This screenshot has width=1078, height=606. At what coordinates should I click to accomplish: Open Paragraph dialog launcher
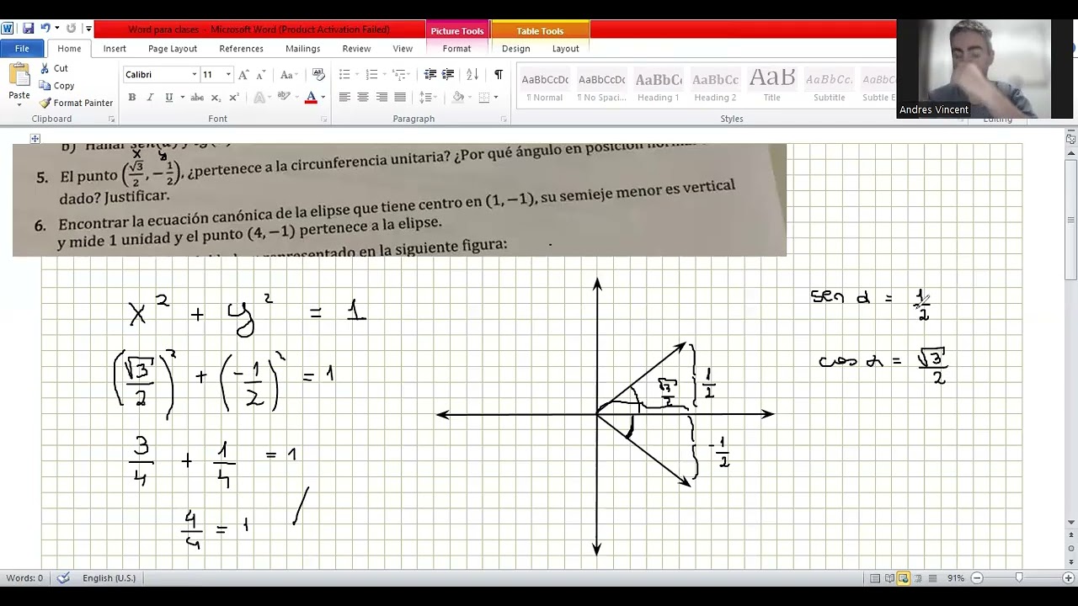pyautogui.click(x=504, y=120)
